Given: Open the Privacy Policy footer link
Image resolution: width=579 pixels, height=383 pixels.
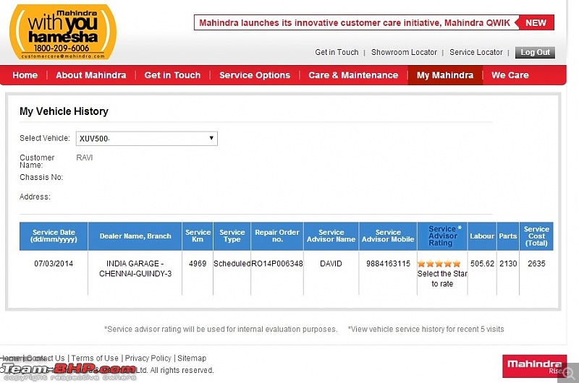Looking at the screenshot, I should [148, 358].
